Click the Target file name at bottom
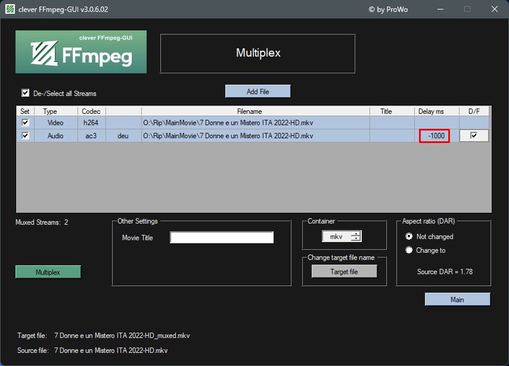Viewport: 509px width, 366px height. [x=122, y=336]
